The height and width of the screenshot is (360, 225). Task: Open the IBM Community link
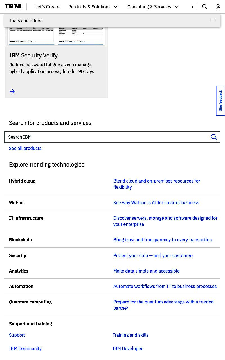pyautogui.click(x=25, y=348)
